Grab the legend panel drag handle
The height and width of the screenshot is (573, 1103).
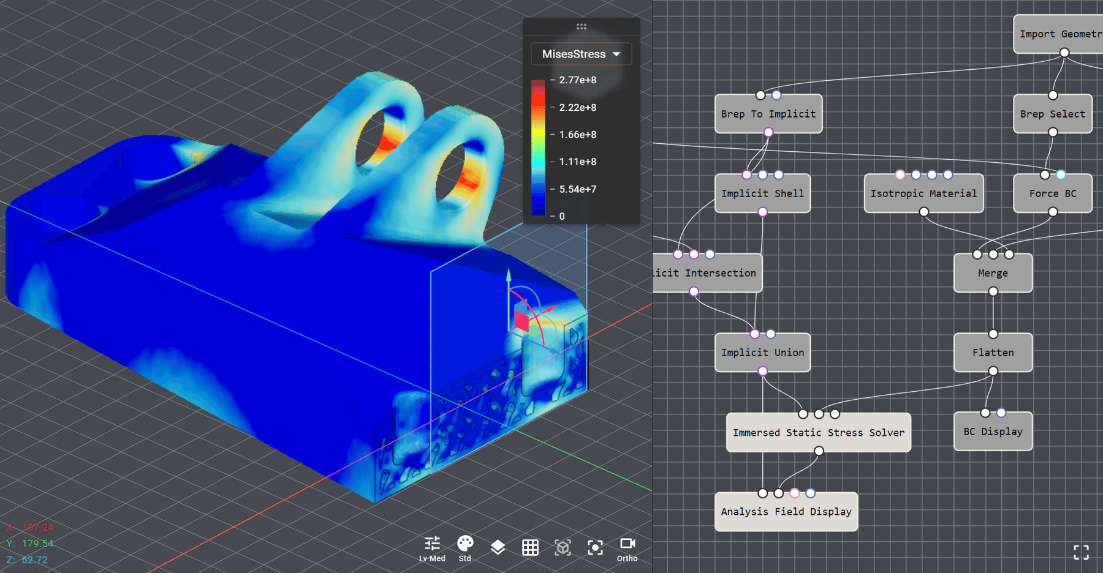click(x=582, y=26)
